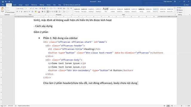Expand the Styles gallery

(175, 12)
